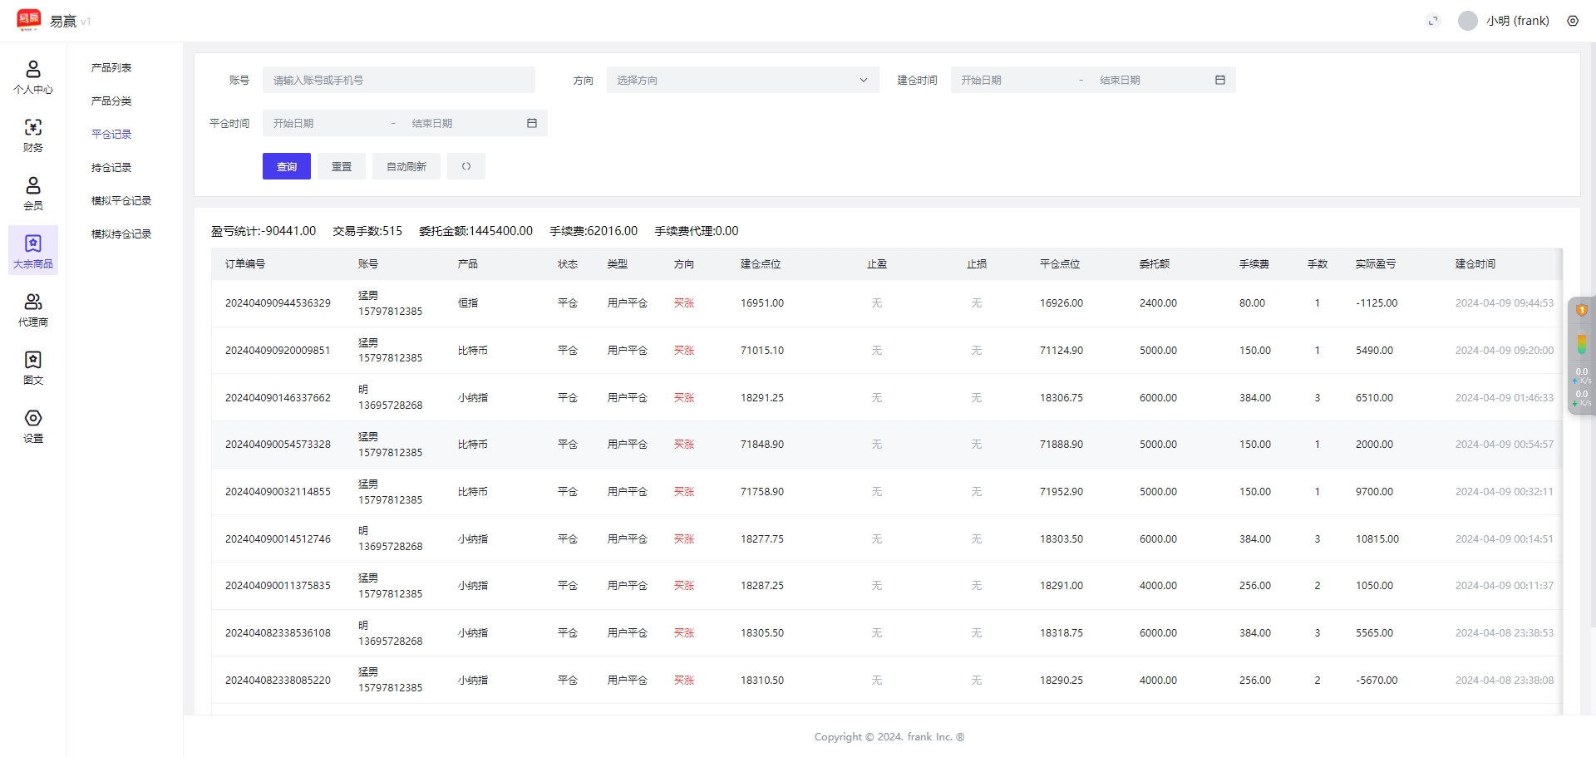Select order number 202404082338085220
1596x757 pixels.
coord(278,681)
